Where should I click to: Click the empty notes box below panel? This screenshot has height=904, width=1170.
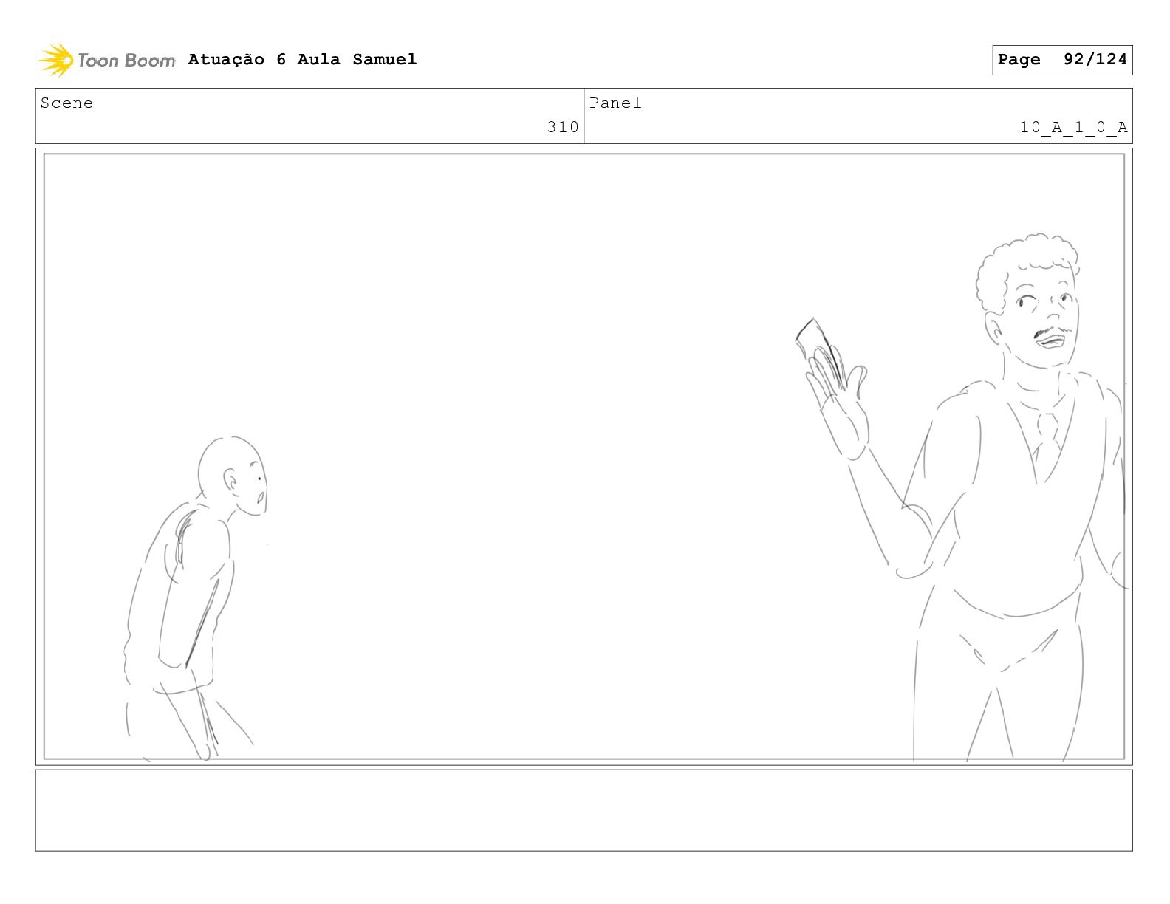click(584, 810)
